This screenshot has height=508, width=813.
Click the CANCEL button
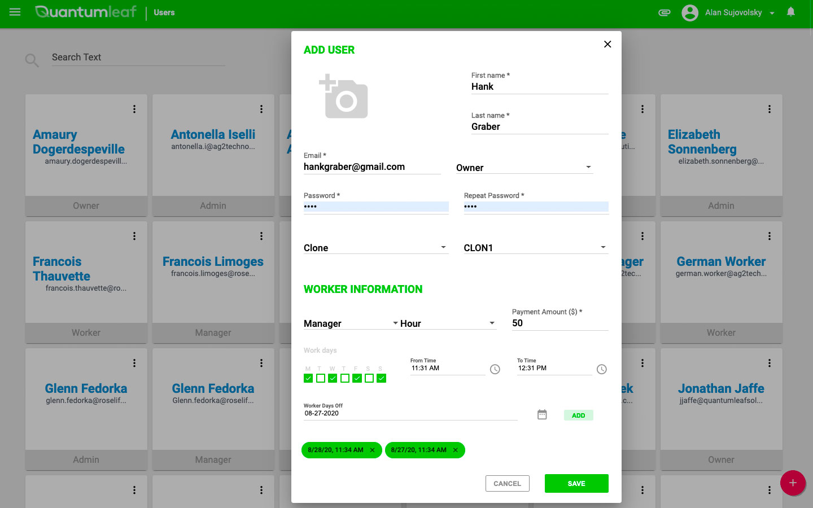(x=507, y=484)
